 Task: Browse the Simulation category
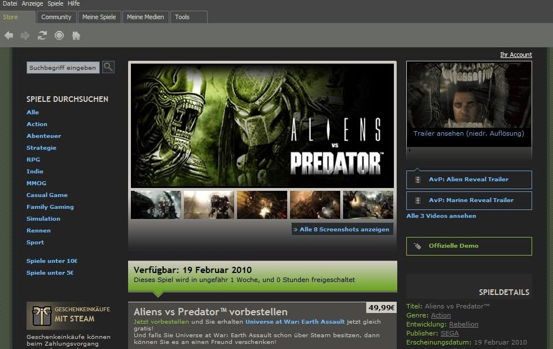click(x=43, y=219)
